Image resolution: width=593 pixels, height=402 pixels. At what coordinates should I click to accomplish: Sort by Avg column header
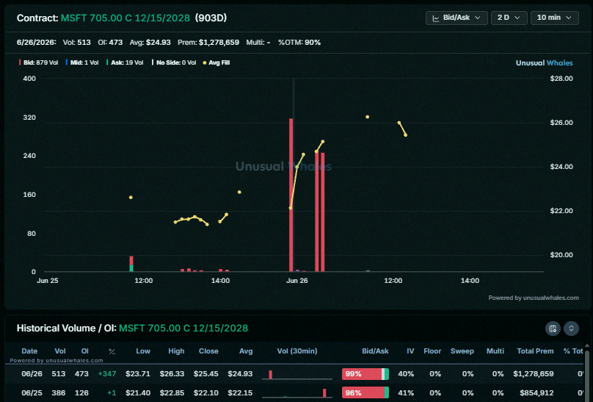[246, 351]
